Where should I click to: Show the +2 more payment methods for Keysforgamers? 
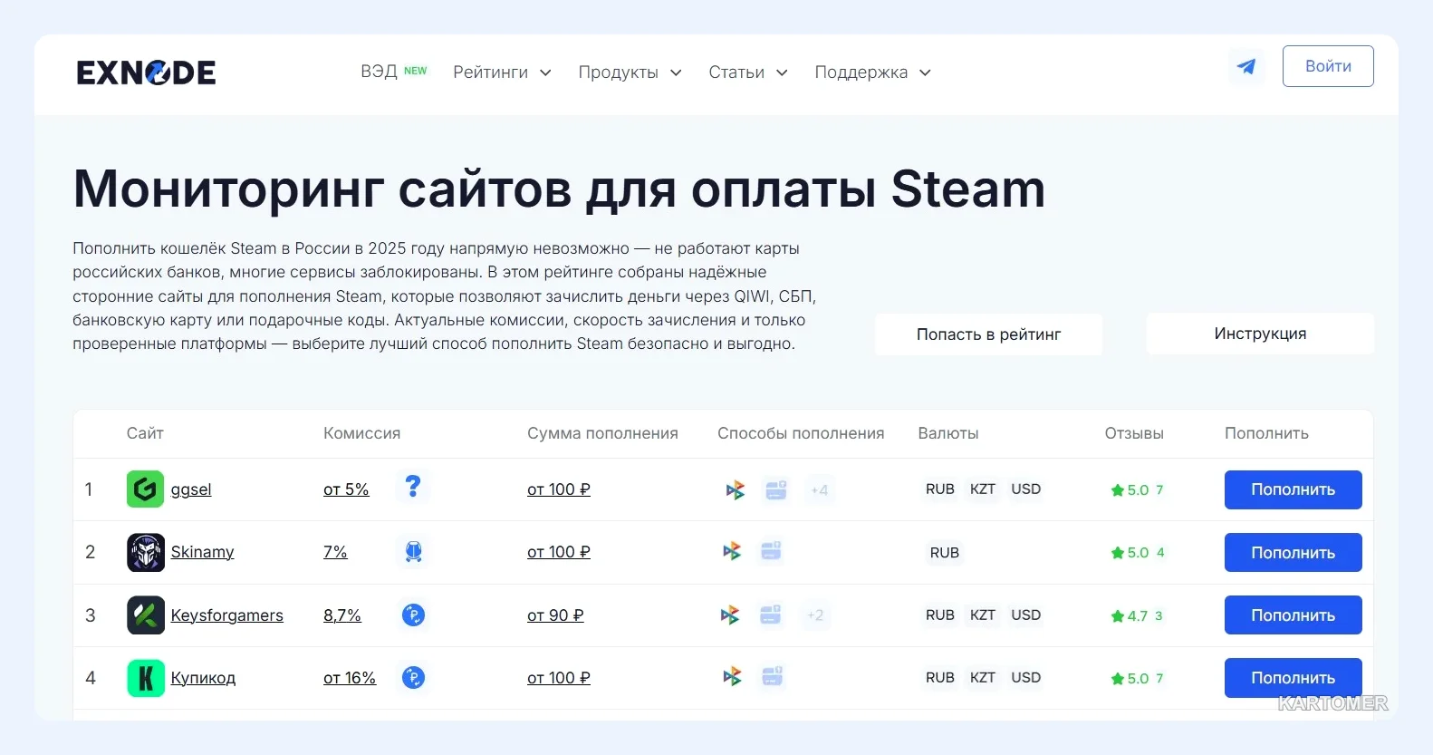click(x=815, y=615)
